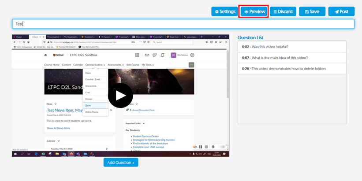The image size is (362, 181).
Task: Open the Settings button with gear icon
Action: tap(224, 11)
